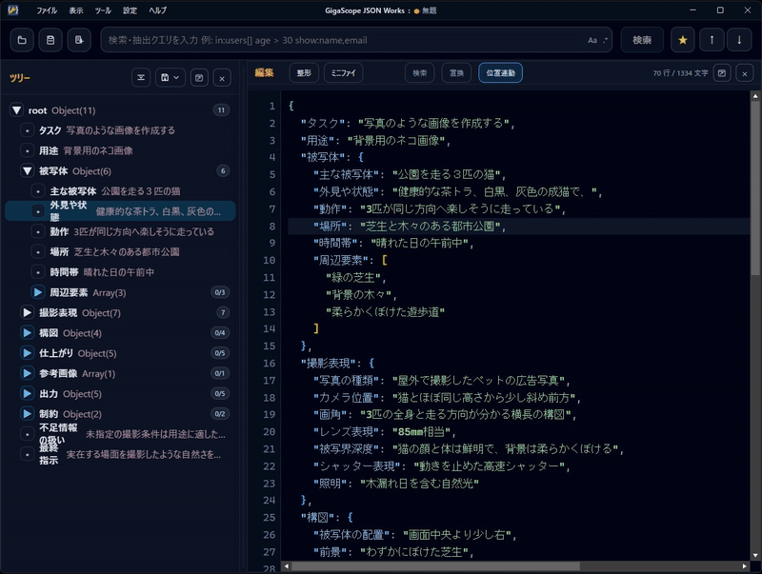Click the 0/3 badge on 周辺要素
Image resolution: width=762 pixels, height=574 pixels.
[x=220, y=292]
